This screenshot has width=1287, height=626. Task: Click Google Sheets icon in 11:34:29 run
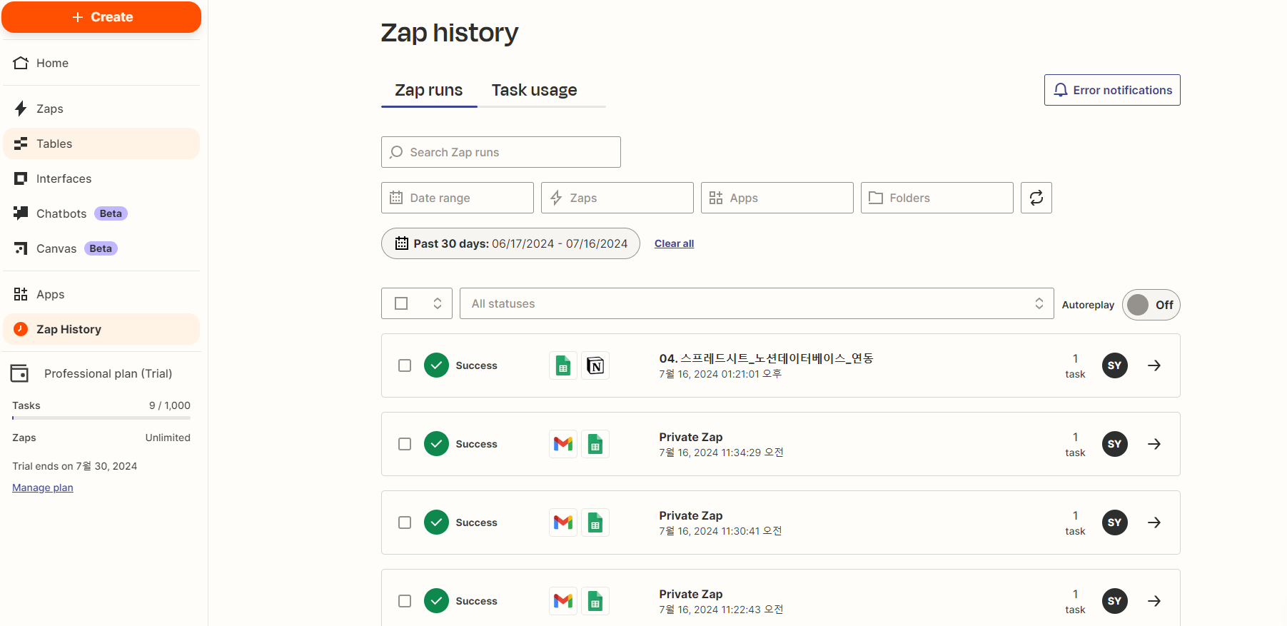pyautogui.click(x=595, y=444)
